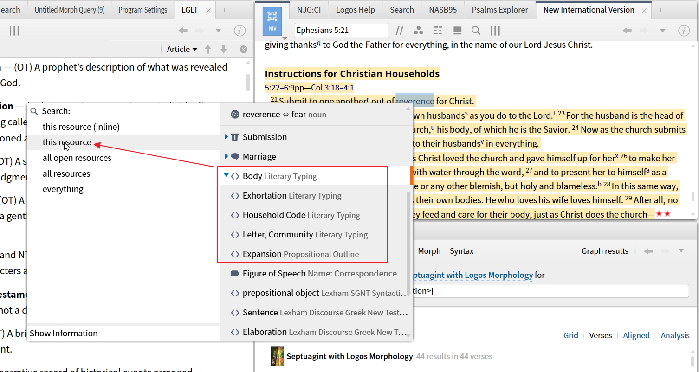Open the morph search panel history dropdown
Viewport: 699px width, 372px height.
(681, 251)
